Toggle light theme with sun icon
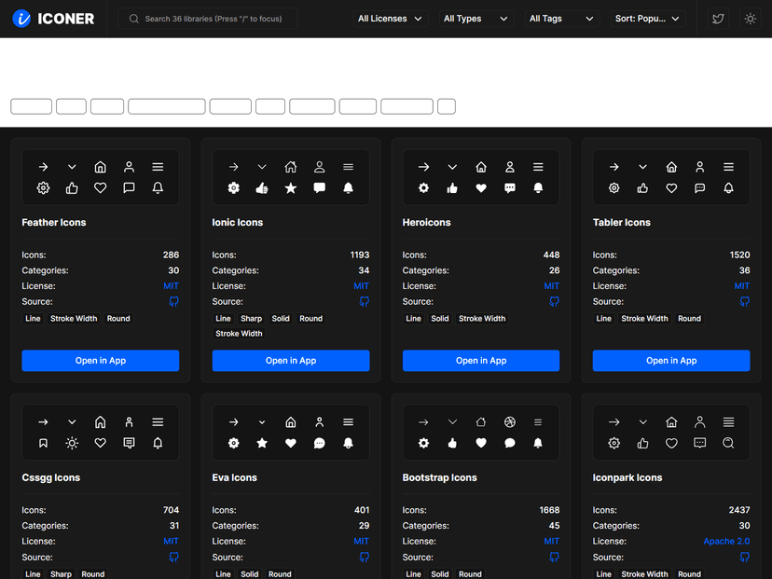 click(x=750, y=19)
